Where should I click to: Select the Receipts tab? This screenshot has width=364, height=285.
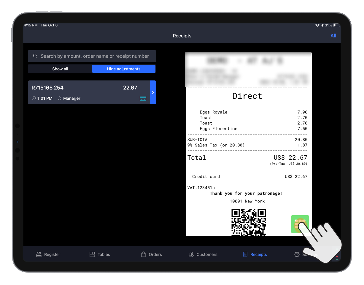(x=255, y=254)
